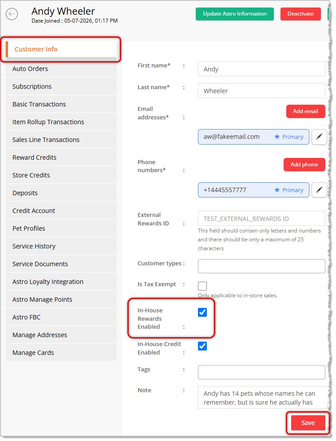Focus the First name field
The height and width of the screenshot is (441, 336).
[261, 69]
